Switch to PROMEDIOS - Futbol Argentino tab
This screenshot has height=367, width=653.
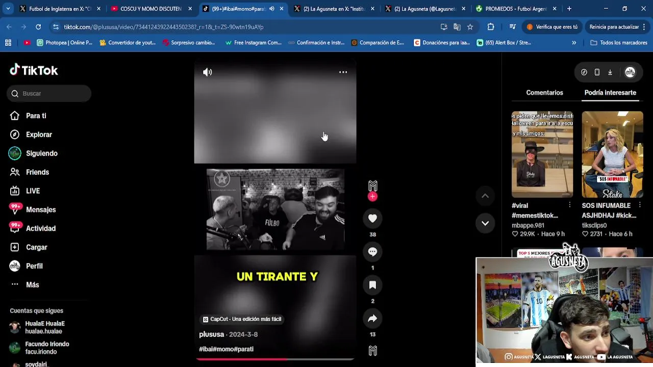(515, 9)
